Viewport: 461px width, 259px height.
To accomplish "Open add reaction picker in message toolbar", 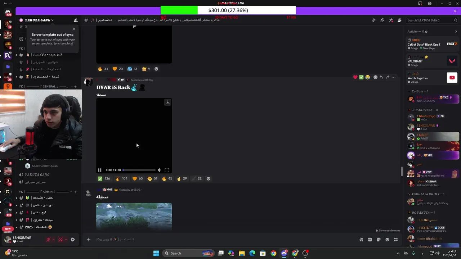I will pos(375,77).
